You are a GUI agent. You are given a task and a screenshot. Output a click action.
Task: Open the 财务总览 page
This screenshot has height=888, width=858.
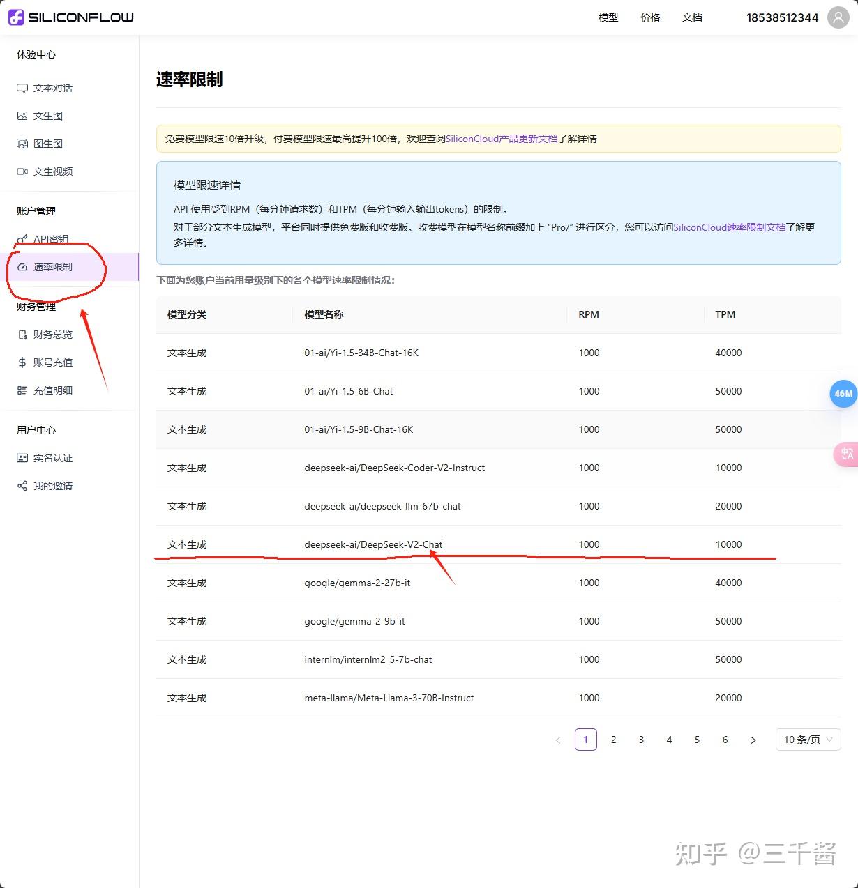(53, 335)
